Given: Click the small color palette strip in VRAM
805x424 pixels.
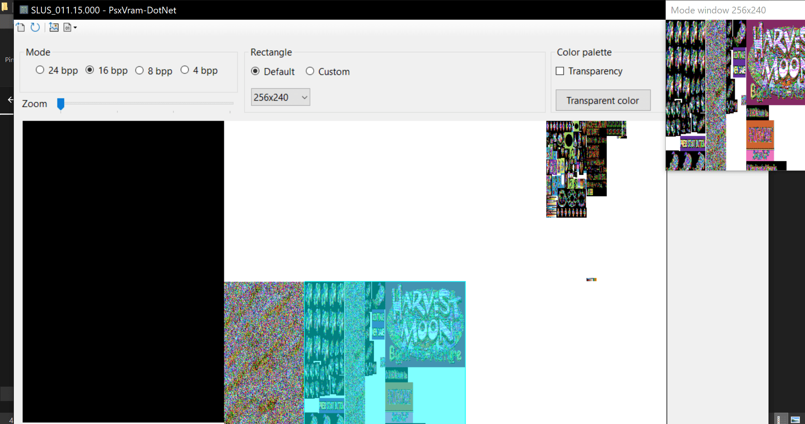Looking at the screenshot, I should pyautogui.click(x=591, y=279).
